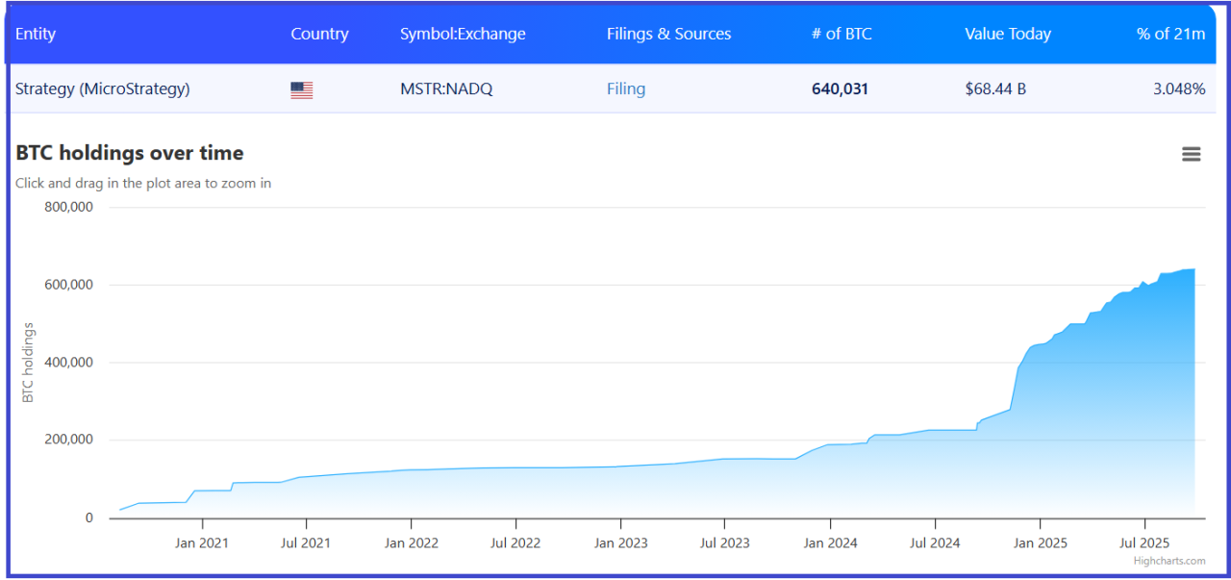
Task: Click the % of 21m column header
Action: pos(1169,34)
